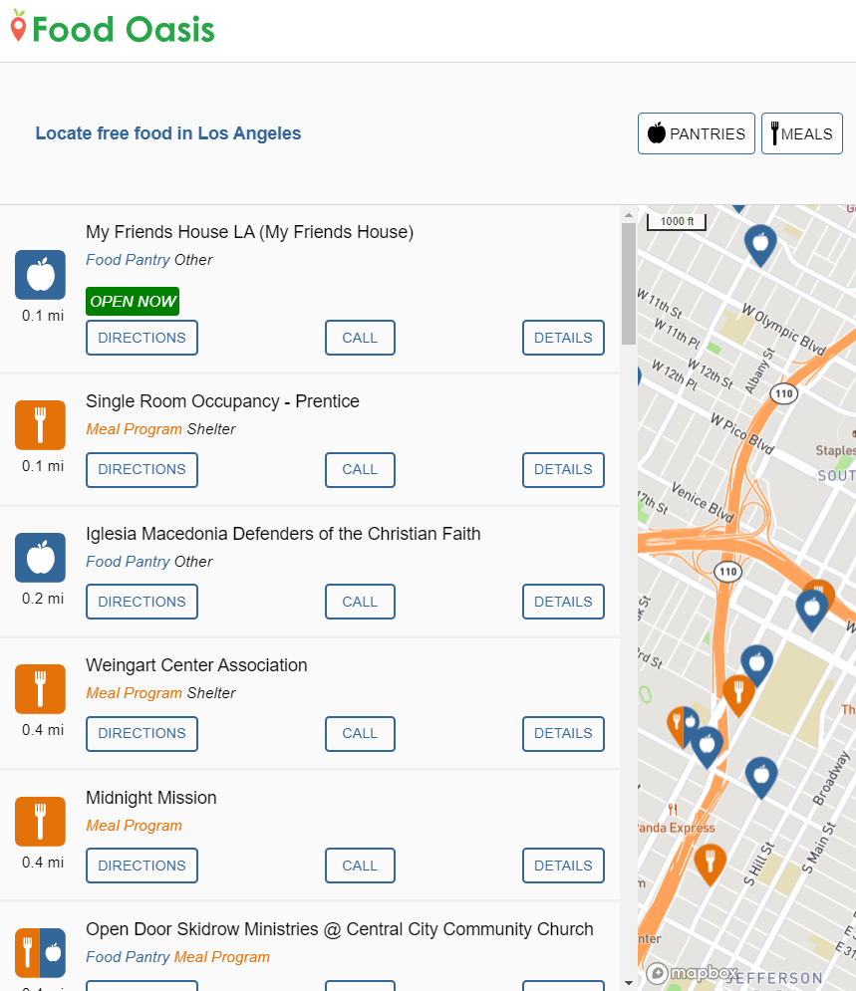Click the Midnight Mission meal fork icon
This screenshot has width=856, height=991.
(41, 822)
